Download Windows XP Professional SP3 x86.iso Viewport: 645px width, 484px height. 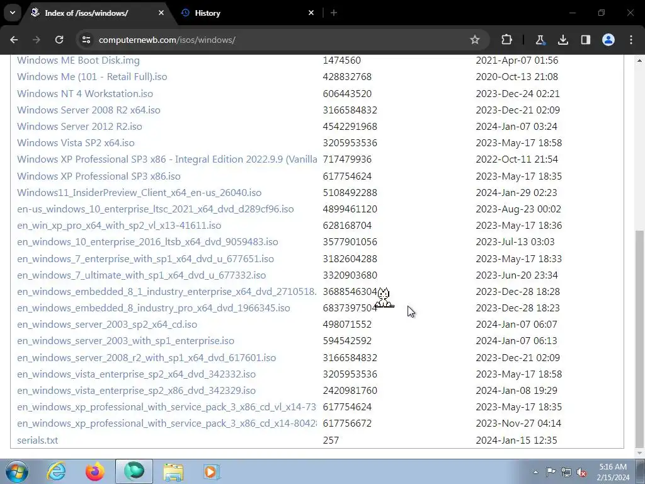99,176
